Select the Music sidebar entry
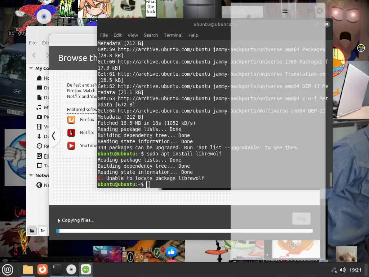 43,107
